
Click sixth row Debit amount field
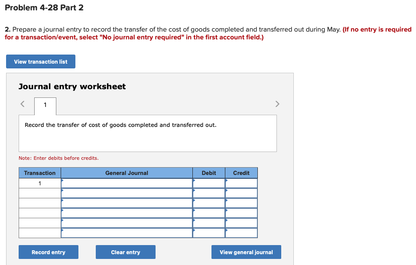click(x=209, y=233)
